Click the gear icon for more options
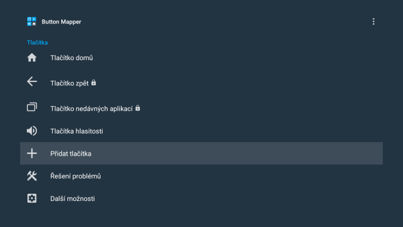The width and height of the screenshot is (403, 227). coord(32,198)
